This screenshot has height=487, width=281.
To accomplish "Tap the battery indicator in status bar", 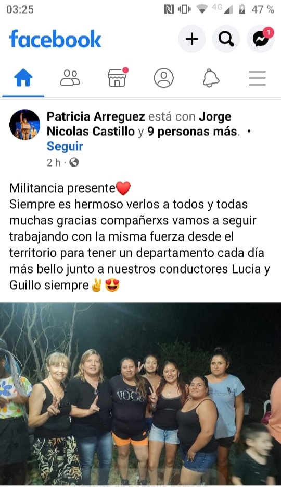I will (242, 9).
